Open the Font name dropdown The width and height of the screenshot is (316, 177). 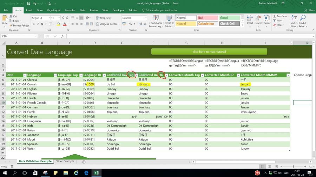pos(49,18)
